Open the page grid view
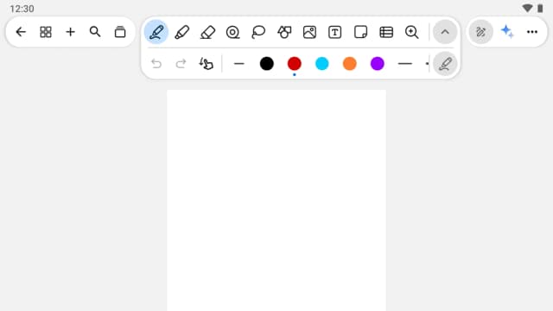Image resolution: width=553 pixels, height=311 pixels. click(x=46, y=32)
